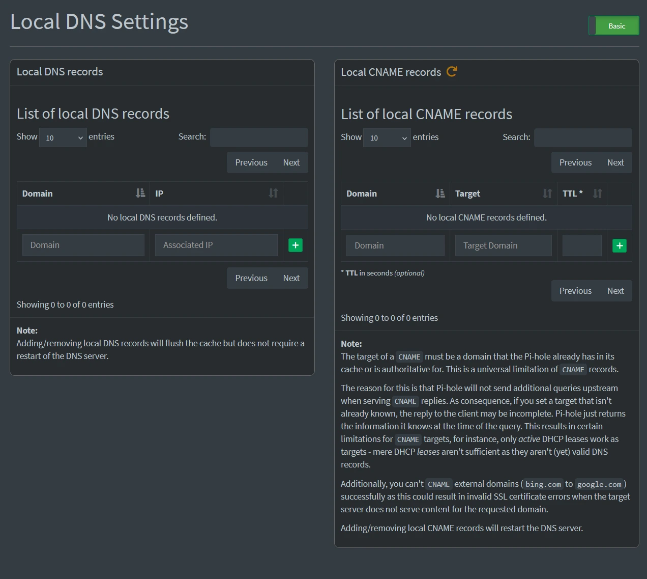This screenshot has width=647, height=579.
Task: Click the Target column header in CNAME table
Action: coord(504,194)
